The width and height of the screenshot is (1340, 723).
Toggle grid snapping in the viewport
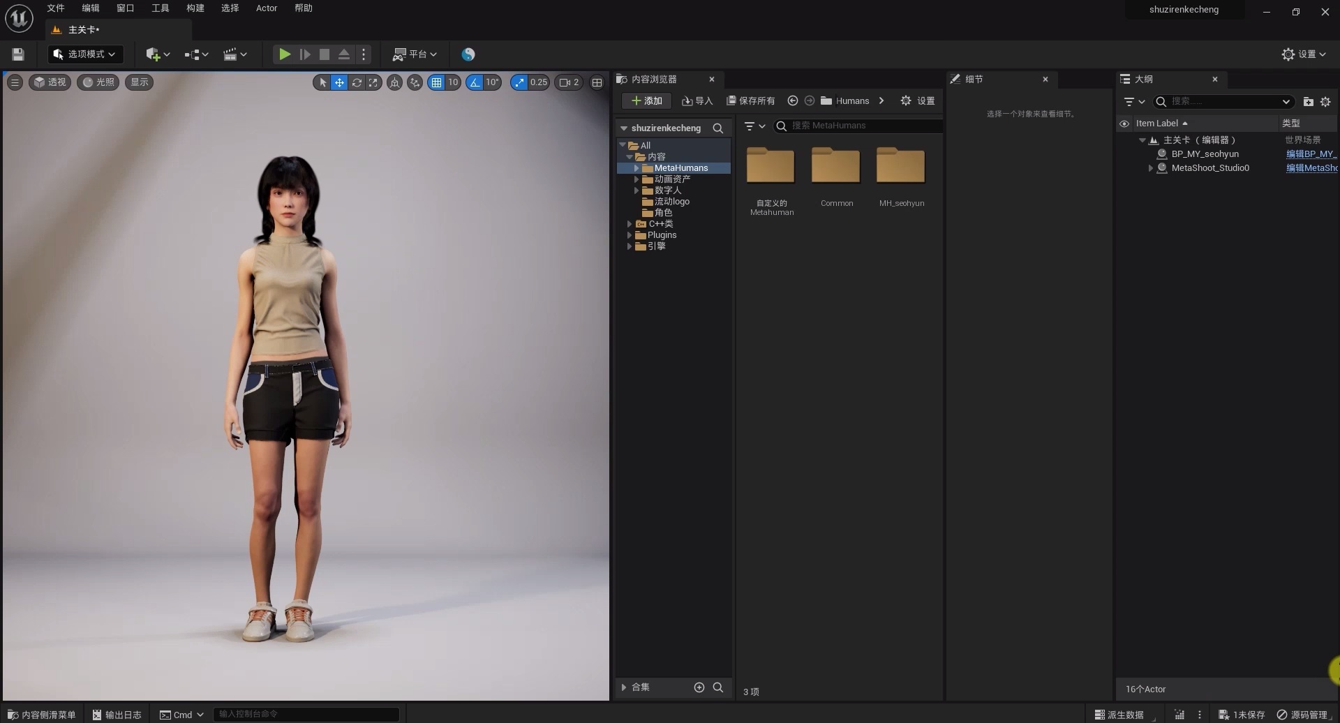[436, 82]
